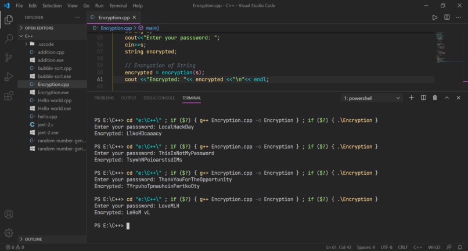The image size is (468, 251).
Task: Click the main() symbol breadcrumb
Action: pyautogui.click(x=149, y=28)
